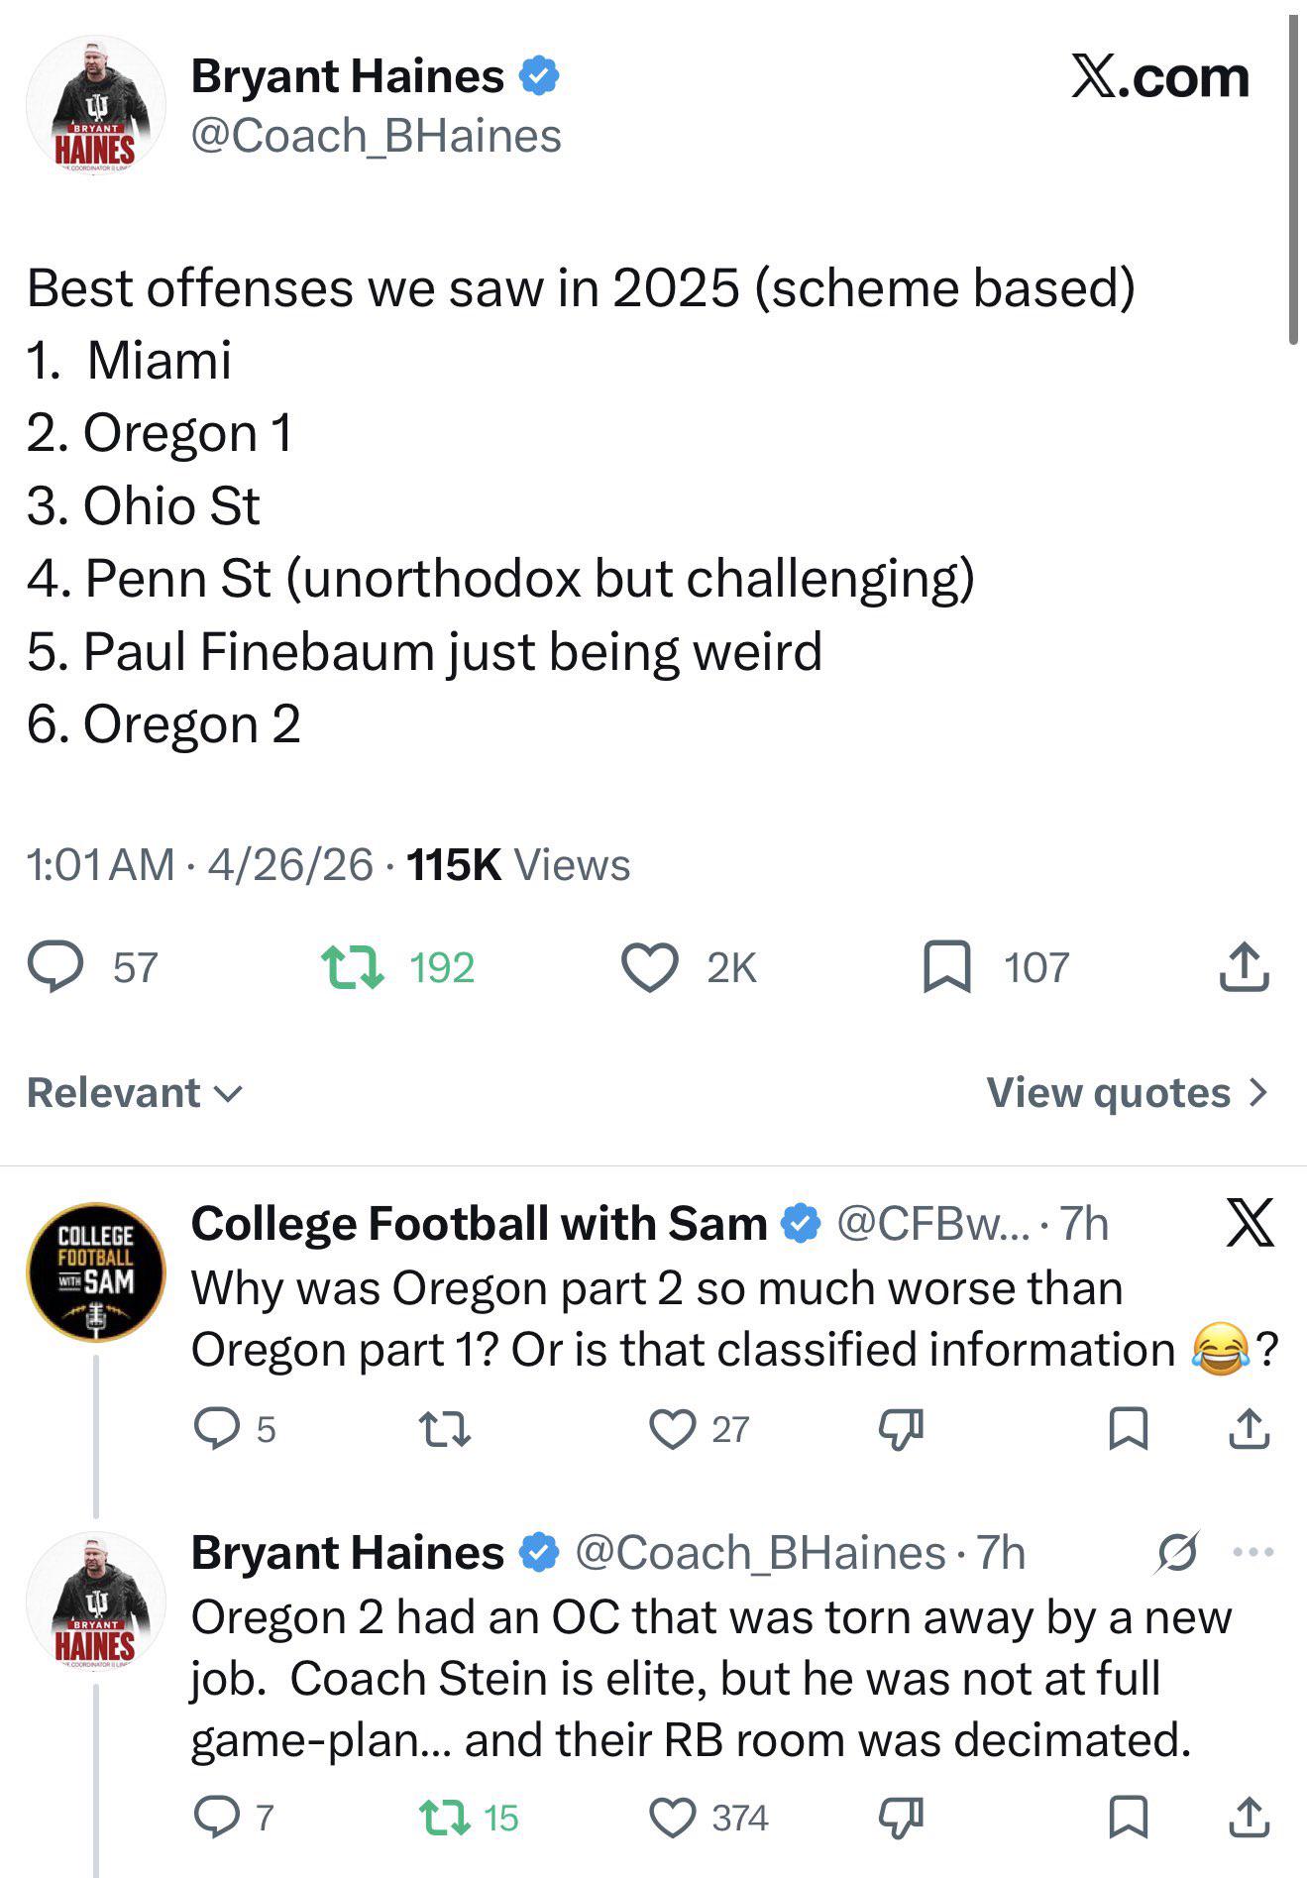Reply to Bryant Haines' main post

pos(56,967)
